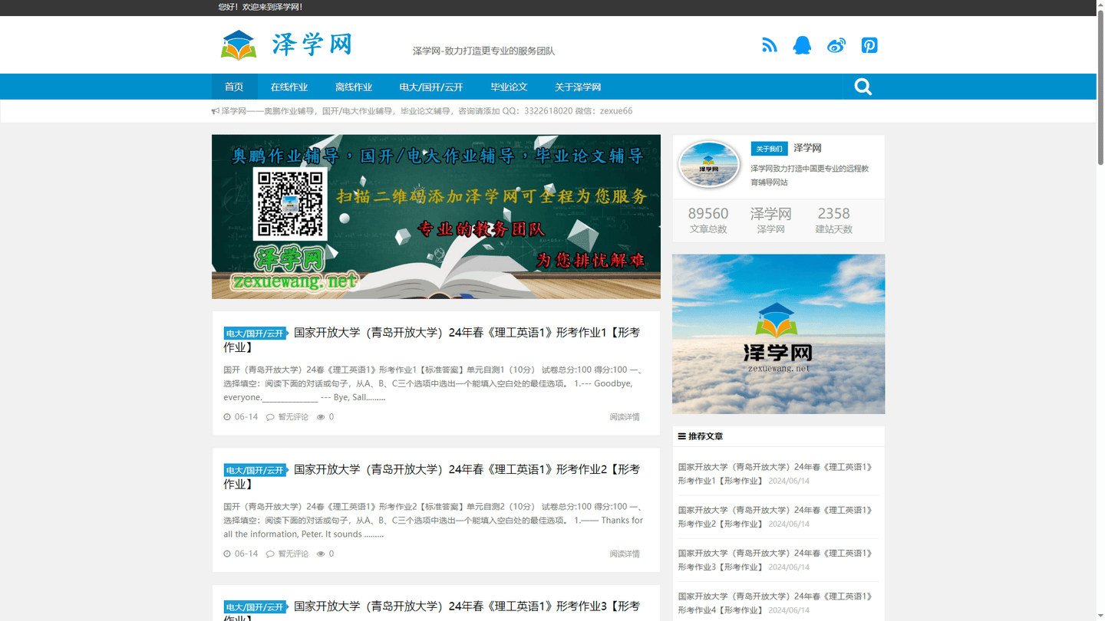Click views eye icon on 形考作业1 post
The height and width of the screenshot is (621, 1105).
click(x=321, y=417)
